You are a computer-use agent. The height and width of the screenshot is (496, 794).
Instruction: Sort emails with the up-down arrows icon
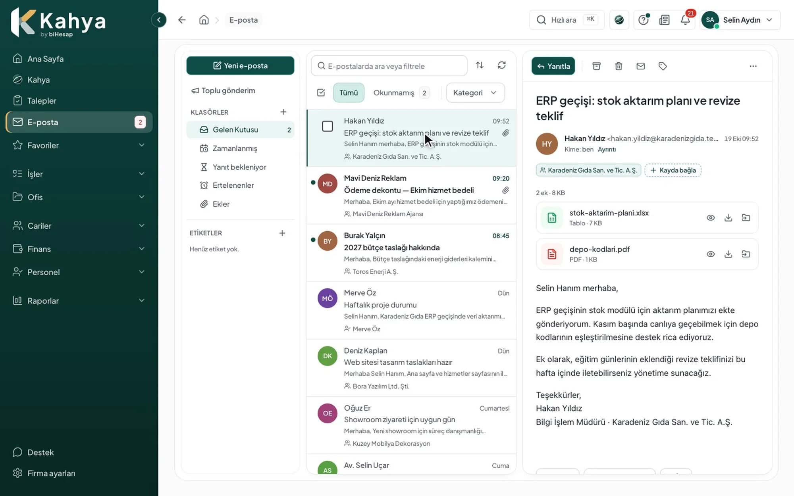480,65
